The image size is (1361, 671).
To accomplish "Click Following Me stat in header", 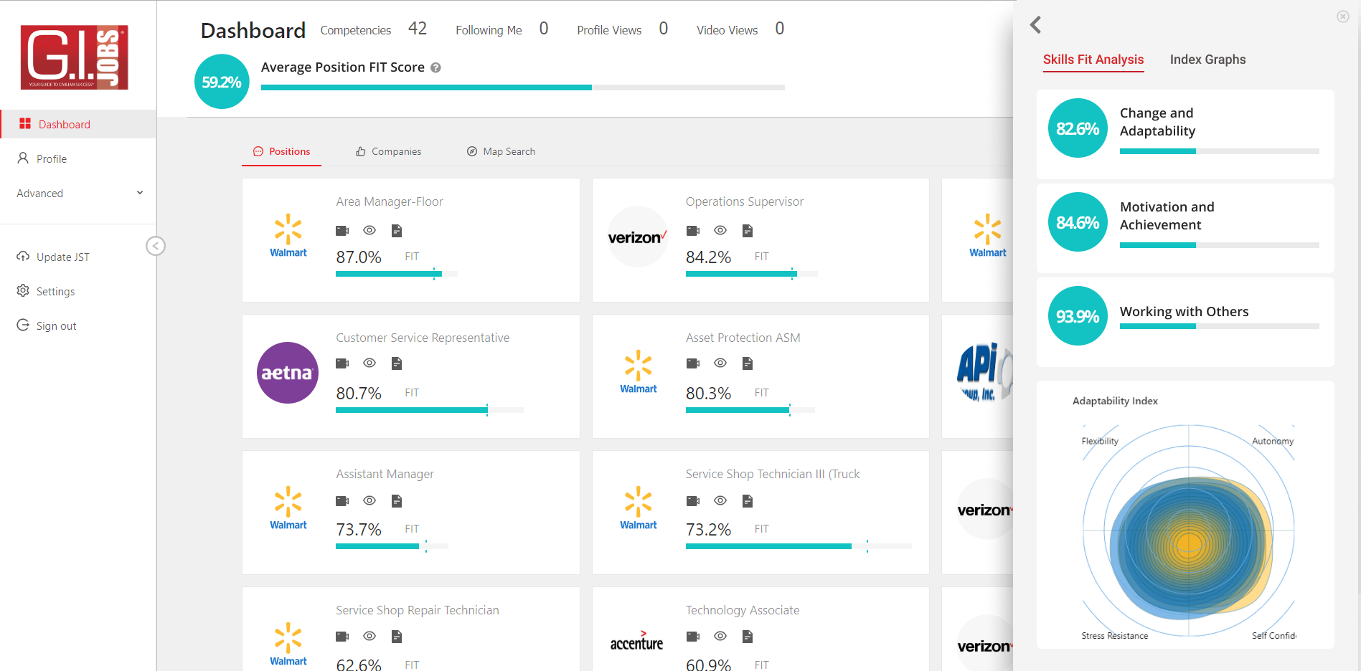I will tap(502, 29).
